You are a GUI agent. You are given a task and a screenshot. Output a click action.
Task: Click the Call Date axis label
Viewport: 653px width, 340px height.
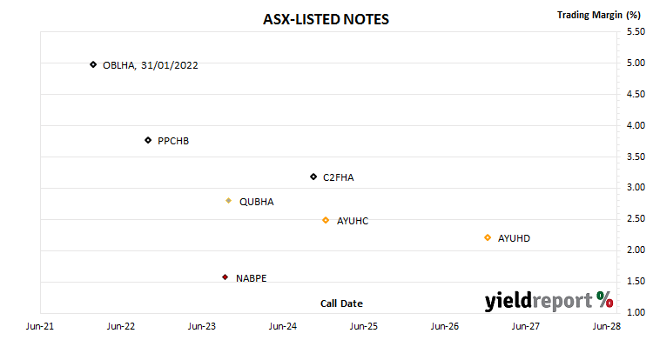tap(341, 303)
